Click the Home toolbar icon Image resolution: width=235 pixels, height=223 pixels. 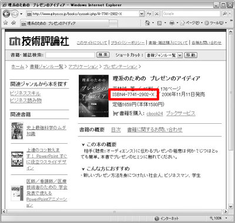(x=147, y=23)
